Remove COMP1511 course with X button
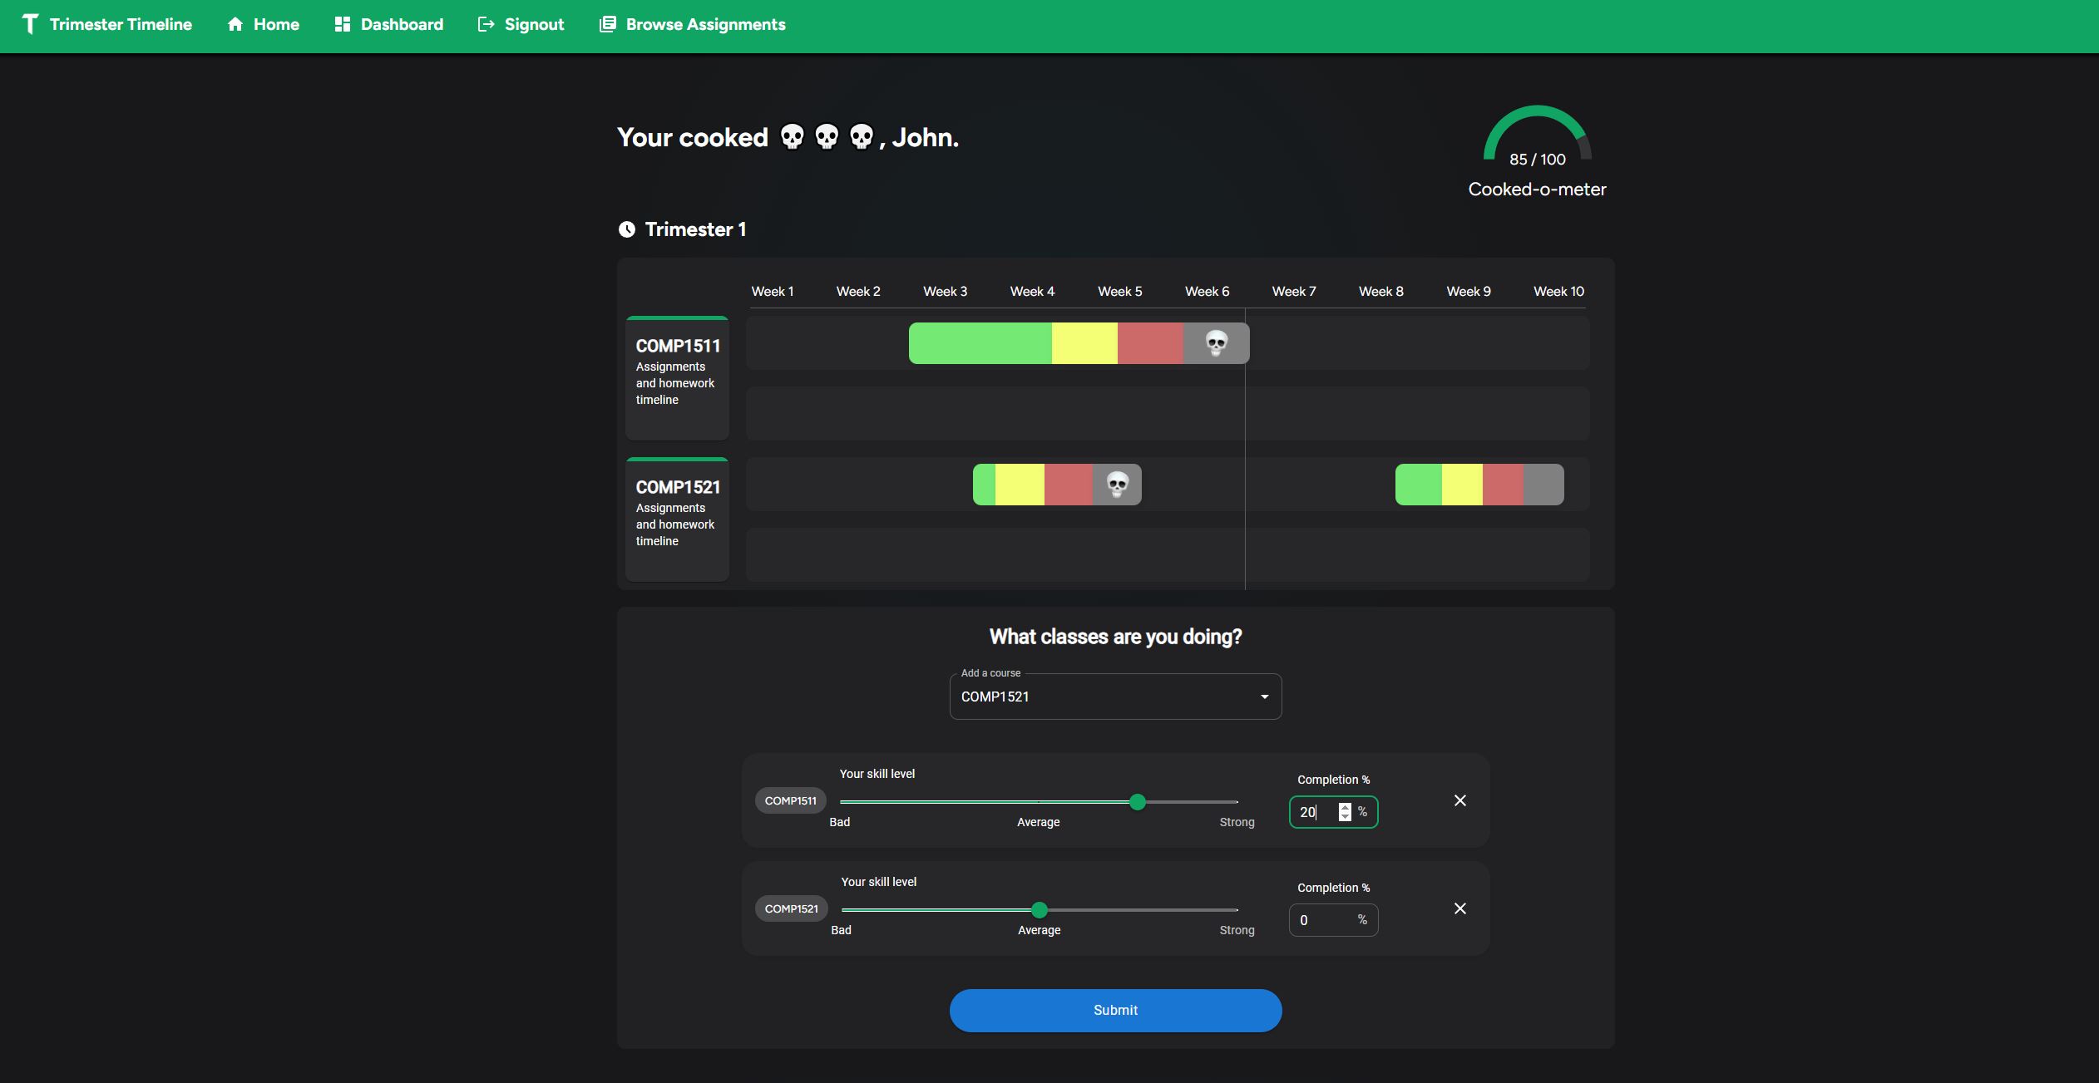 [1459, 800]
